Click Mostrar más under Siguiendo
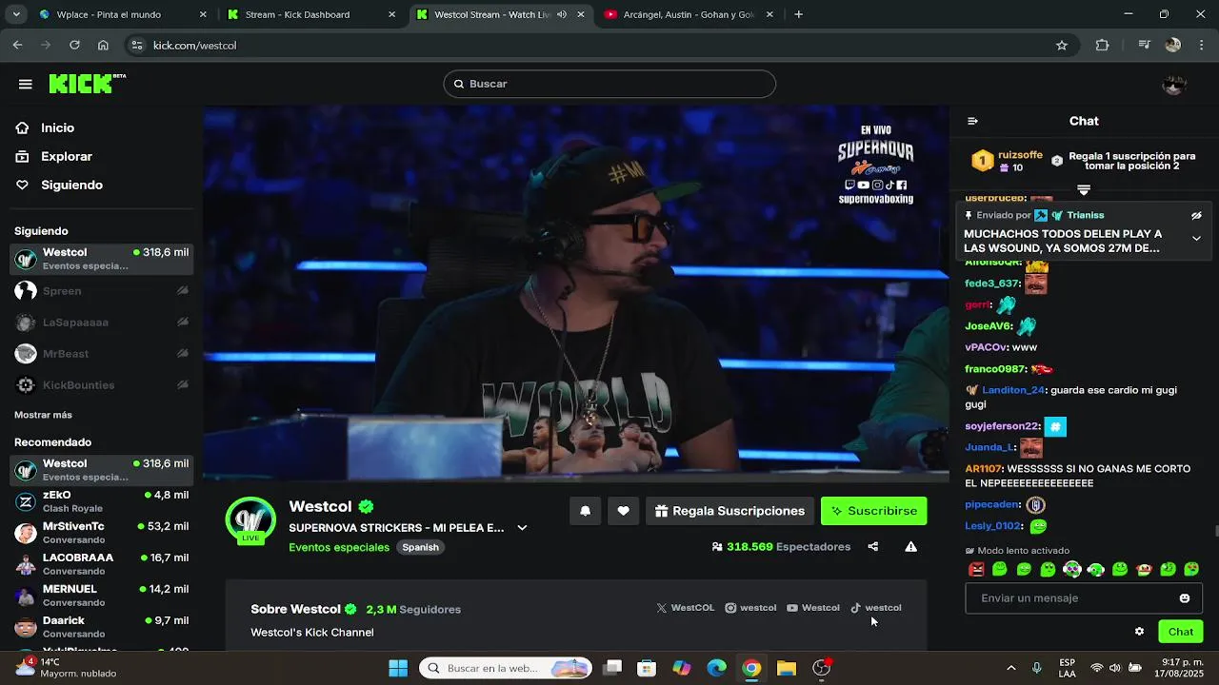This screenshot has width=1219, height=685. point(43,415)
